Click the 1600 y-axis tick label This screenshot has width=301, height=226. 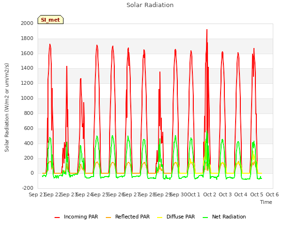click(x=27, y=53)
